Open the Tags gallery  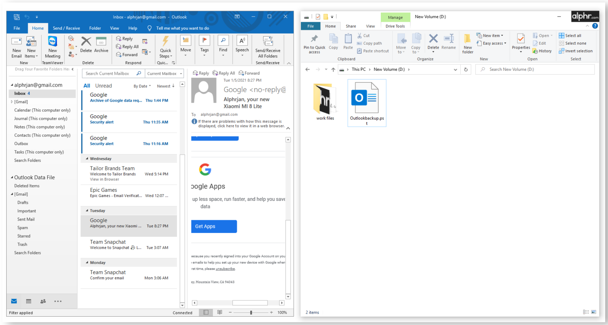click(x=204, y=47)
